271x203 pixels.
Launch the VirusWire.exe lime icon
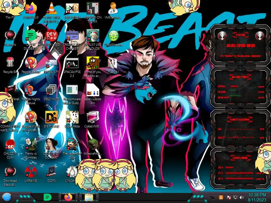(113, 38)
